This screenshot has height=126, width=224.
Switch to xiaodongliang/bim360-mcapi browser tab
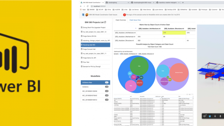(x=142, y=3)
